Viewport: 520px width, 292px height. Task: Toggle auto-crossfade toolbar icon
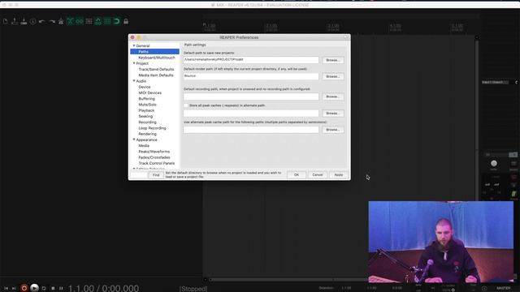[x=70, y=22]
